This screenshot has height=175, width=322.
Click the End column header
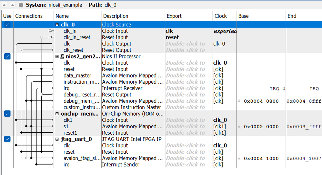[304, 16]
